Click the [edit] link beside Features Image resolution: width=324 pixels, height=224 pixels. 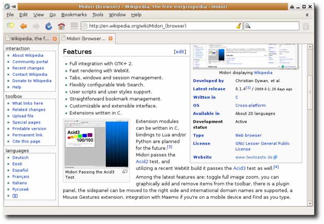[x=180, y=51]
